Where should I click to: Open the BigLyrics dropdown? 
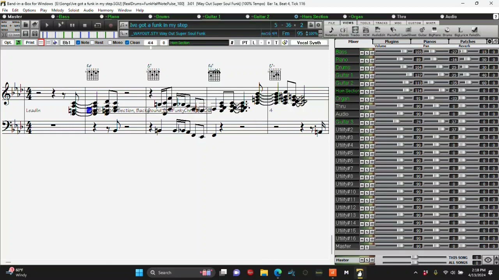(x=460, y=31)
